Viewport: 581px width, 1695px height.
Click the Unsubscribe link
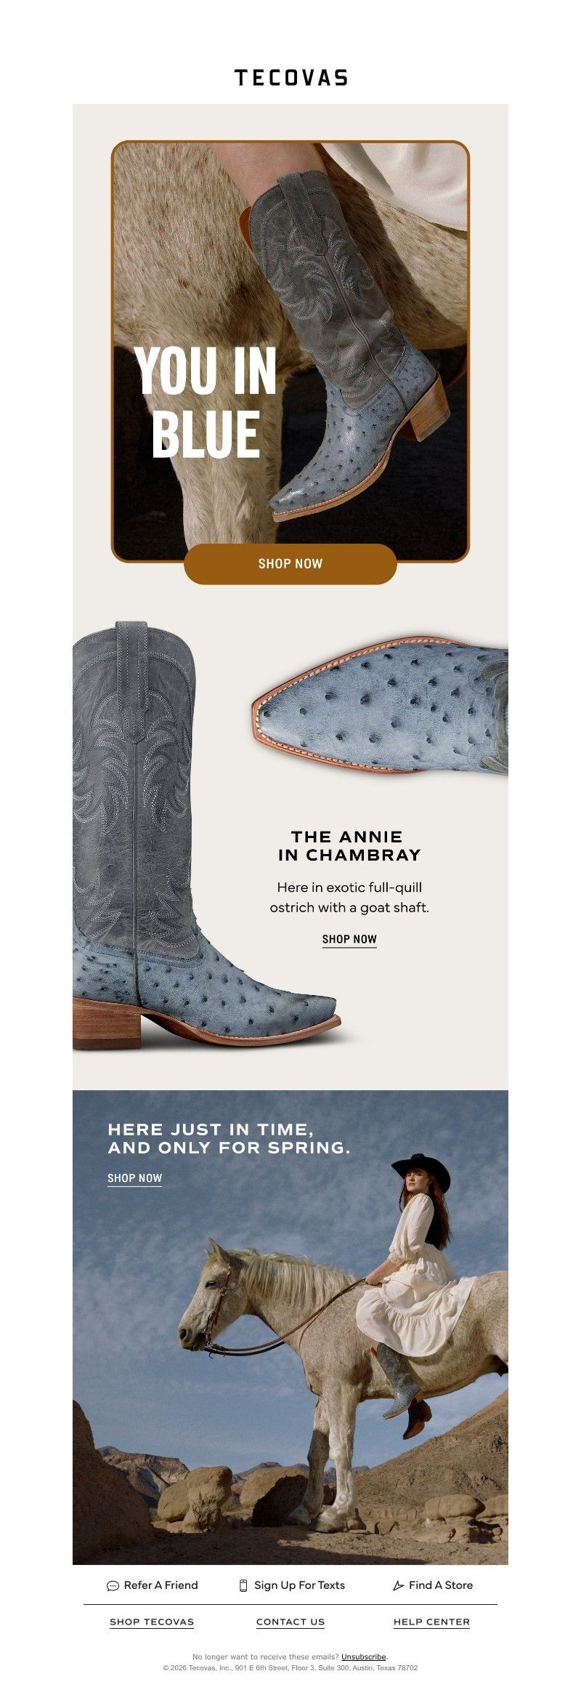[x=364, y=1656]
